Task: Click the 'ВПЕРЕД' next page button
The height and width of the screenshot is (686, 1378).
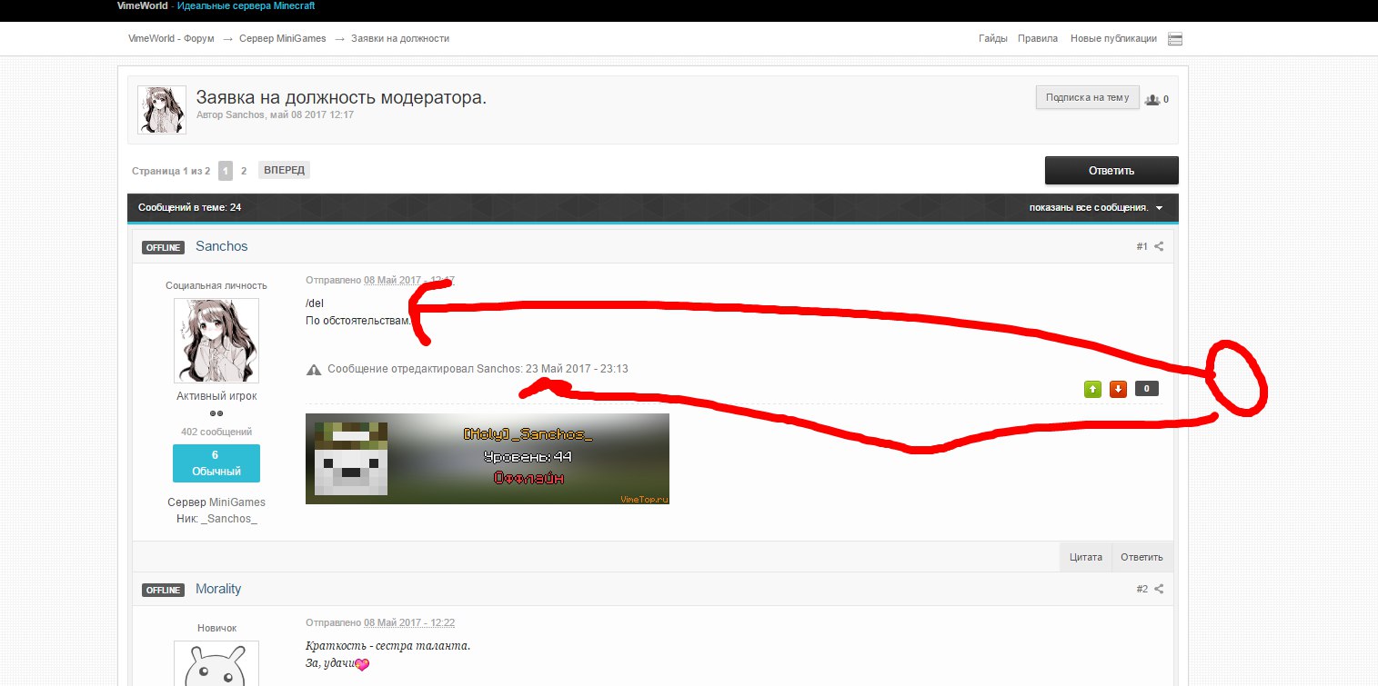Action: click(284, 170)
